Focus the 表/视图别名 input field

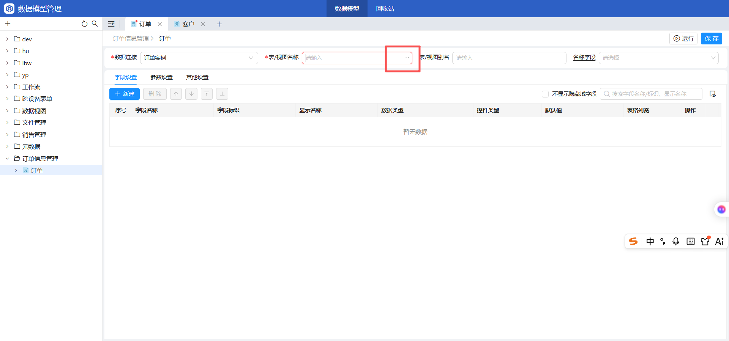[x=509, y=58]
